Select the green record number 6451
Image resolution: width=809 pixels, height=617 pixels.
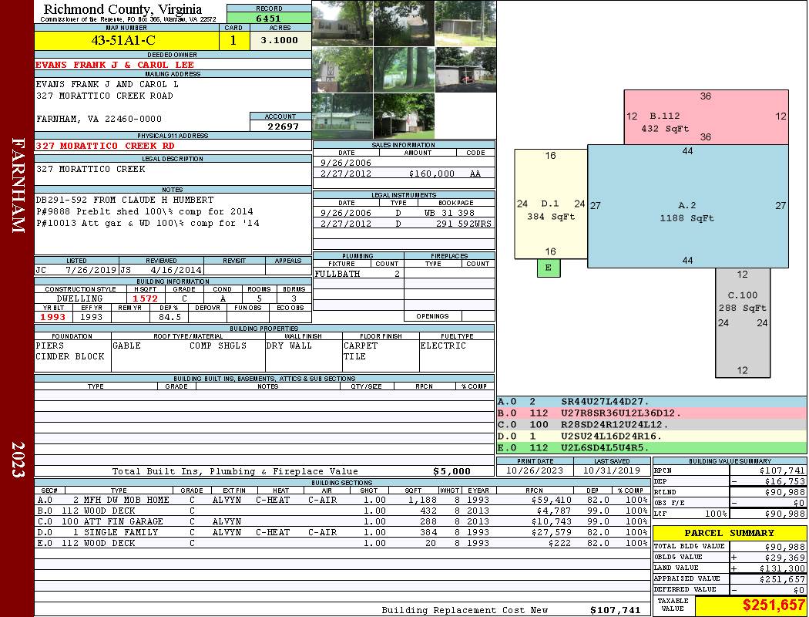tap(269, 18)
